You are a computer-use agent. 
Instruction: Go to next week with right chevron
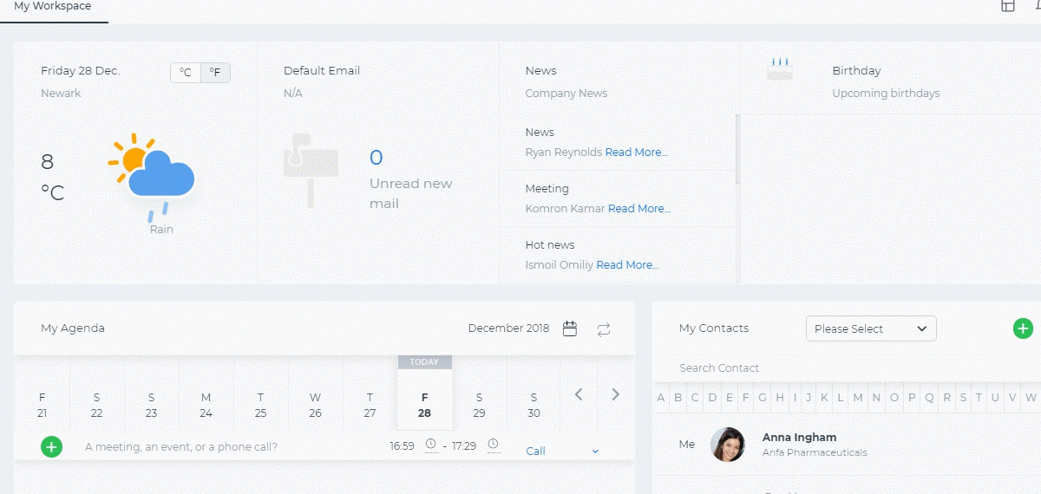coord(616,394)
